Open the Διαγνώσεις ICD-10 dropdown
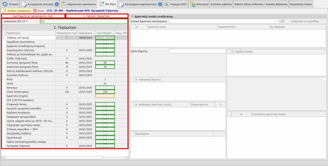 tap(127, 21)
